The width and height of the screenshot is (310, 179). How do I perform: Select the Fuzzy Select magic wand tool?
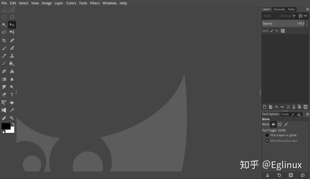click(4, 25)
